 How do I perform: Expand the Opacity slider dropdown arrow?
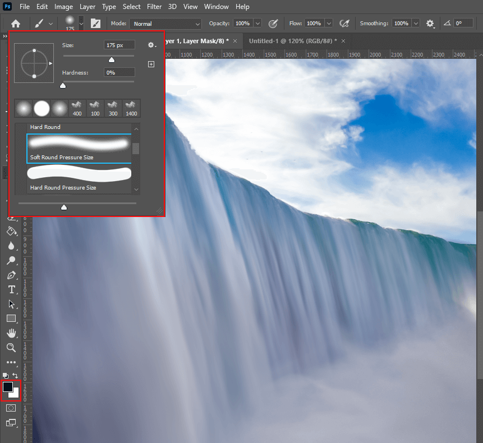tap(258, 24)
